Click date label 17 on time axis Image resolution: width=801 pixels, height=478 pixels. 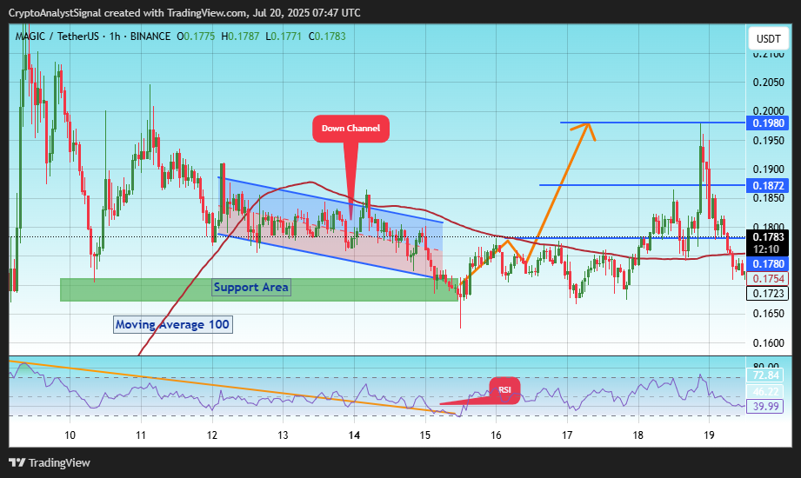click(567, 435)
